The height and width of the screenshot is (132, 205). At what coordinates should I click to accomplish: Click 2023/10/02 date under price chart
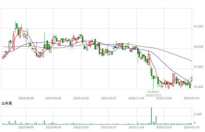[81, 98]
